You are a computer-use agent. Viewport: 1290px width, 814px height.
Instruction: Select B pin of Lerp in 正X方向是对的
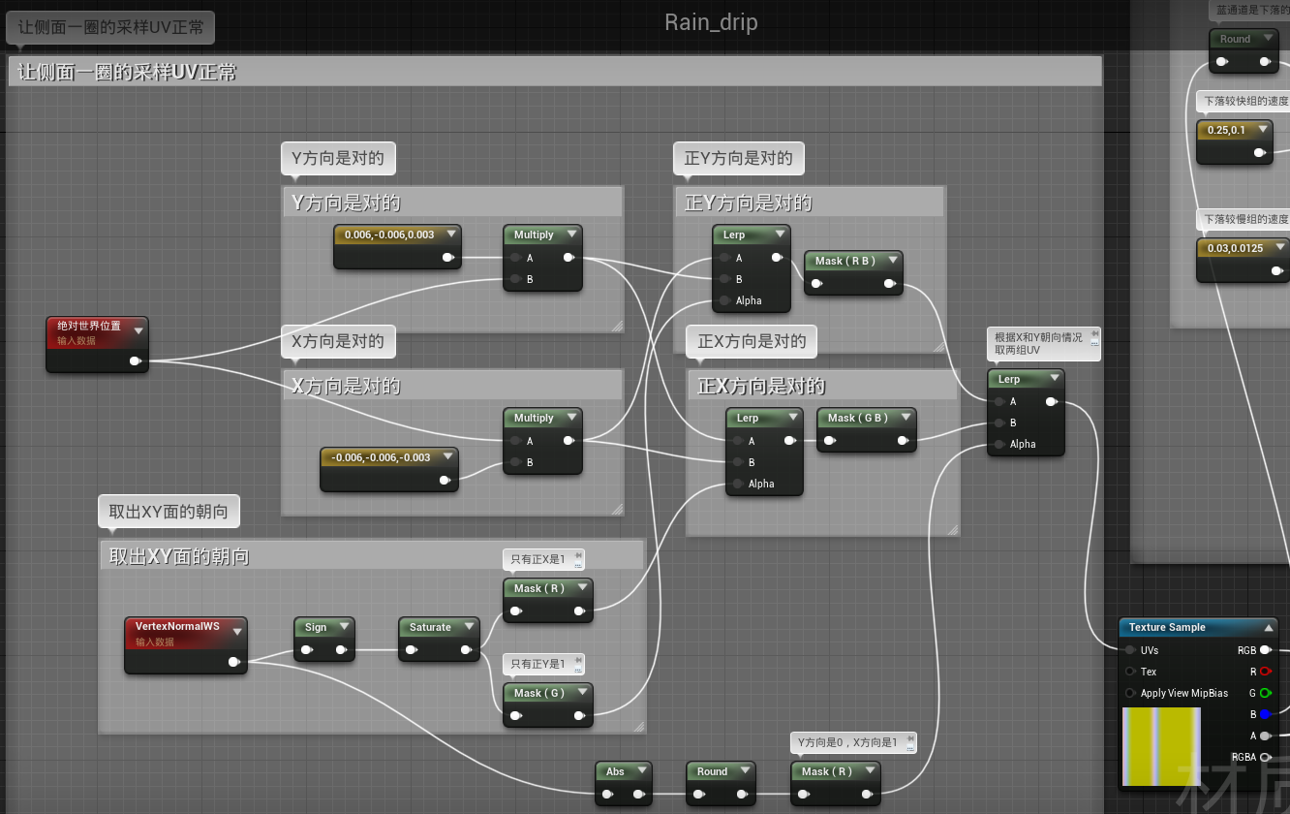[x=737, y=462]
